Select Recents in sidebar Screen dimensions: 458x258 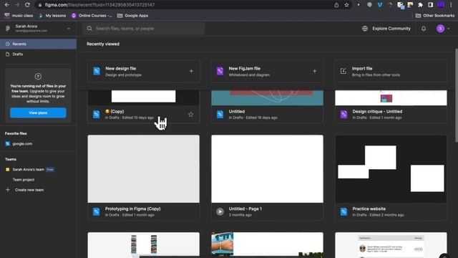[x=38, y=44]
